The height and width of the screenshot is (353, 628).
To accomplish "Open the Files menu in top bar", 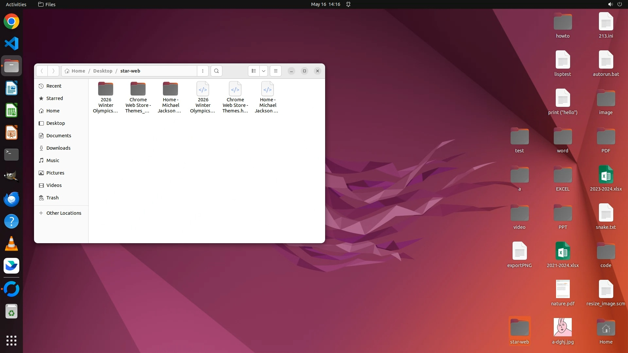I will (x=47, y=4).
